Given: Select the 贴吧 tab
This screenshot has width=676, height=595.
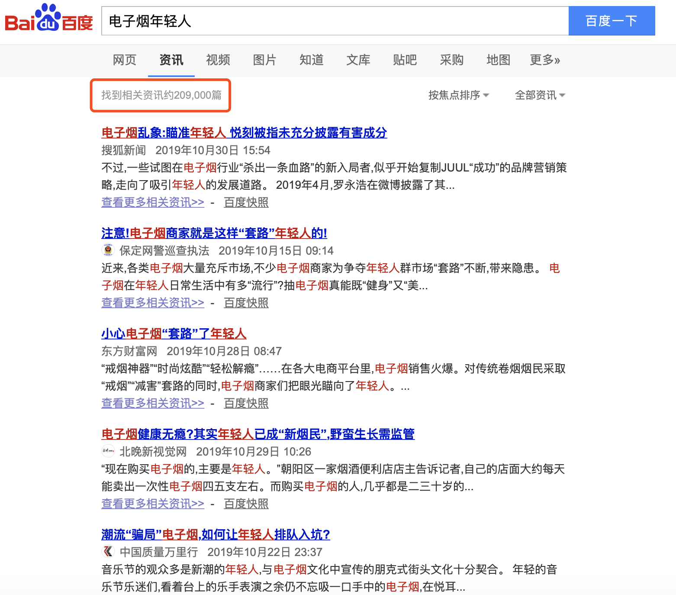Looking at the screenshot, I should 405,60.
